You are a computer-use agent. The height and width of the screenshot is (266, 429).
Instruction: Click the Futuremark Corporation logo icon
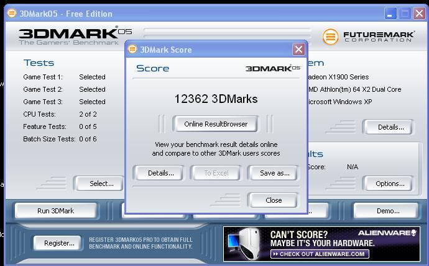330,37
